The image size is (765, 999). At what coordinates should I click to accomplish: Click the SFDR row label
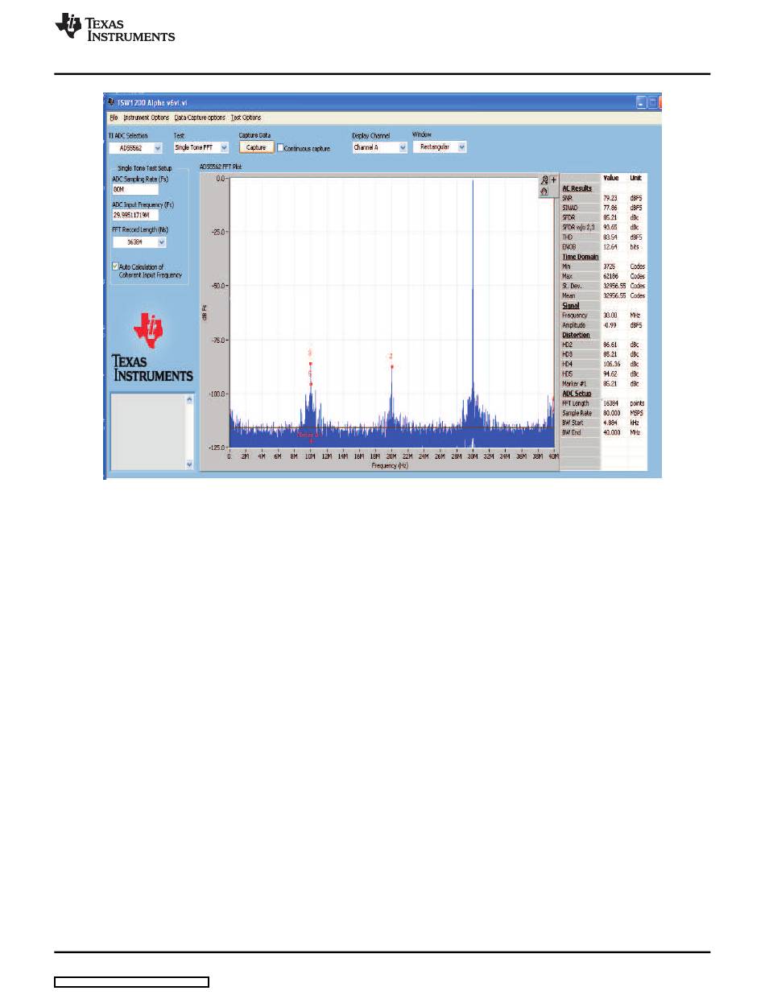click(x=569, y=217)
